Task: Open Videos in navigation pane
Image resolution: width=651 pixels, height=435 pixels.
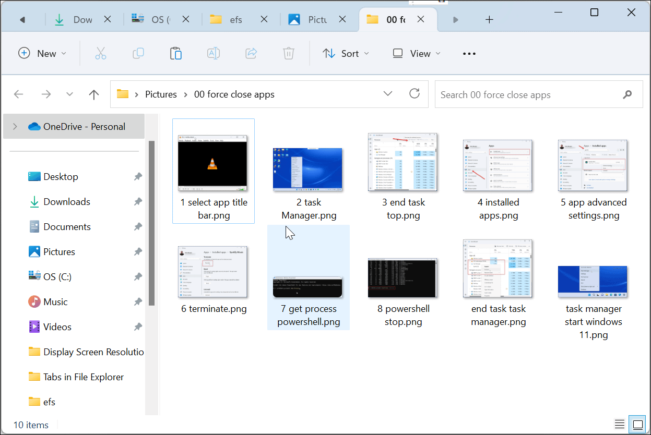Action: click(57, 327)
